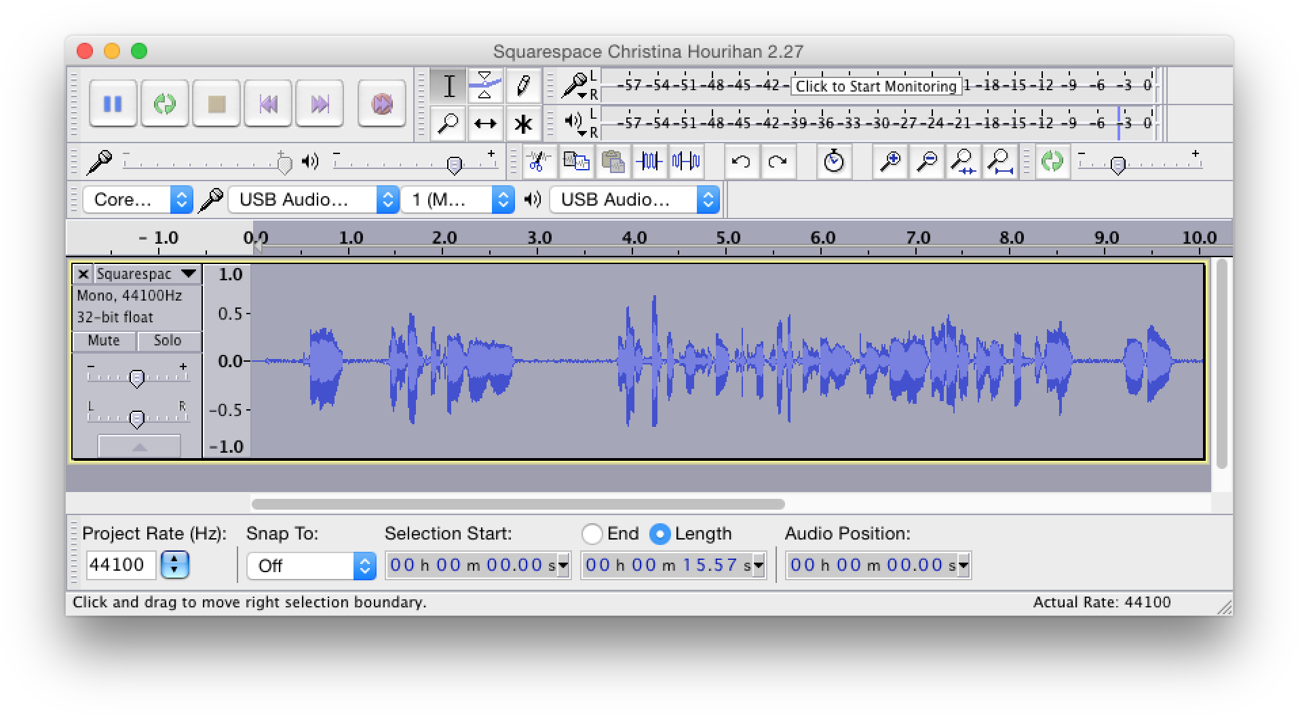Adjust the track gain slider

coord(136,377)
